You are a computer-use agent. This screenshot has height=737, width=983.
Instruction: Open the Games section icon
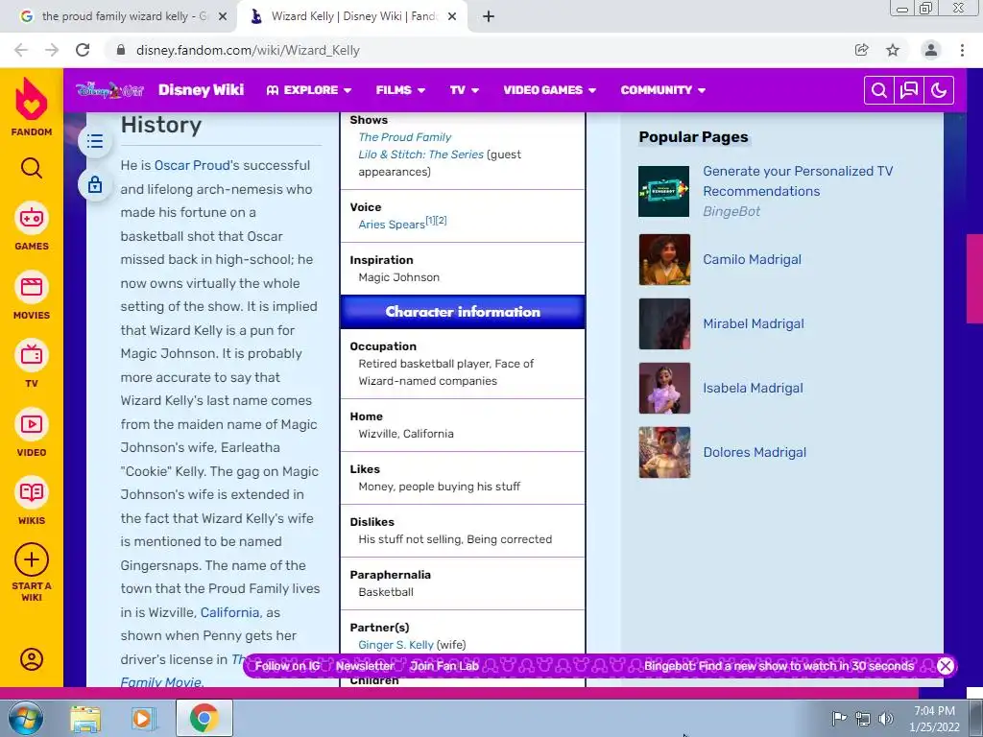(x=32, y=218)
